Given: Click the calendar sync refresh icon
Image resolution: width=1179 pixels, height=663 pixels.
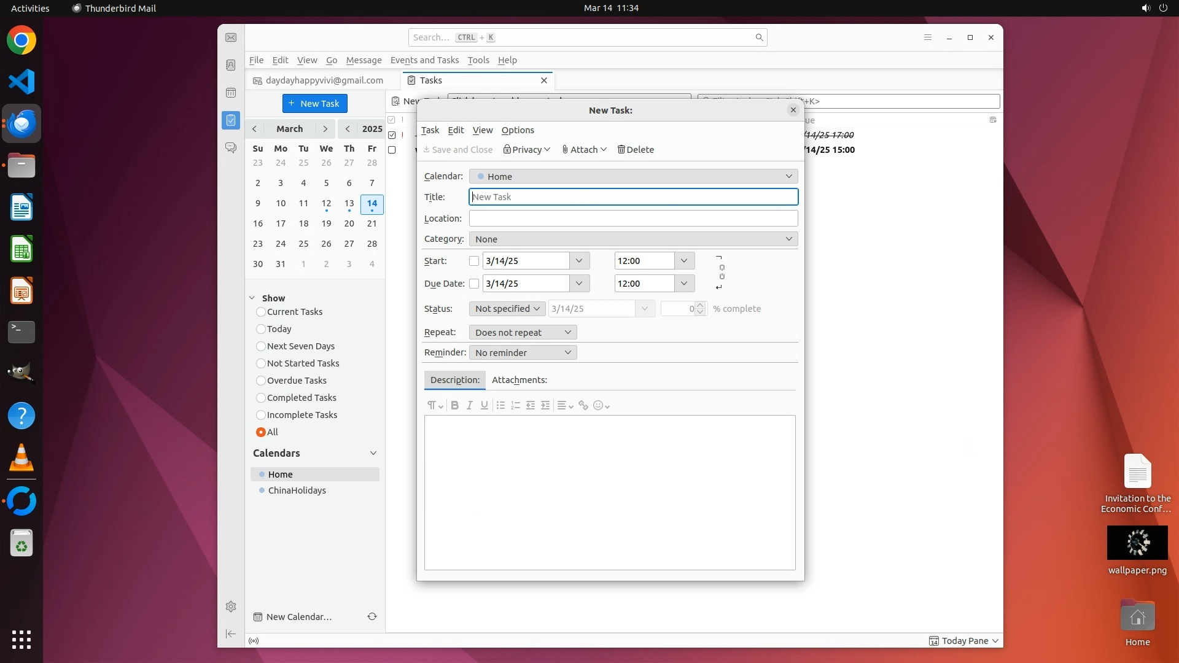Looking at the screenshot, I should point(372,616).
